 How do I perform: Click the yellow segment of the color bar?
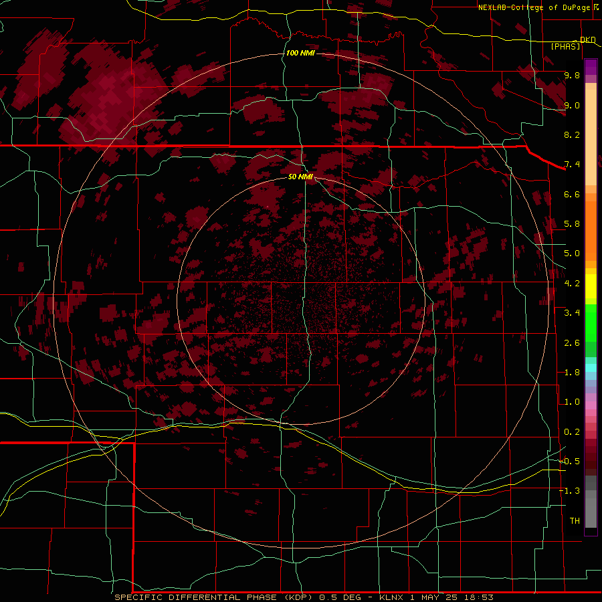(x=591, y=286)
